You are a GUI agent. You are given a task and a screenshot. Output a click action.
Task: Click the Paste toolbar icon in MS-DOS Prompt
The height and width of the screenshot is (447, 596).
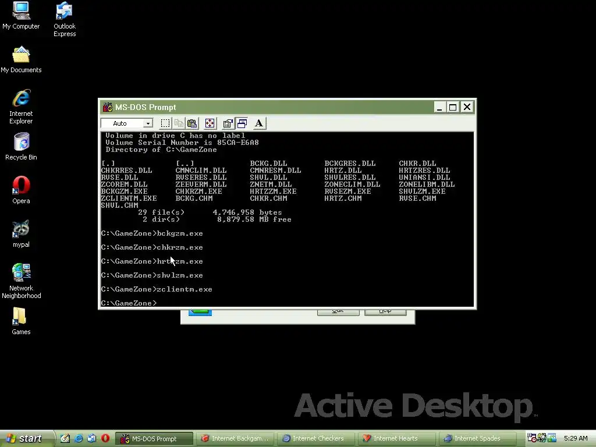(192, 123)
